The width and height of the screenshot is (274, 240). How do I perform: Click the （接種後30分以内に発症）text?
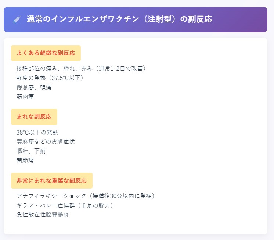point(122,196)
